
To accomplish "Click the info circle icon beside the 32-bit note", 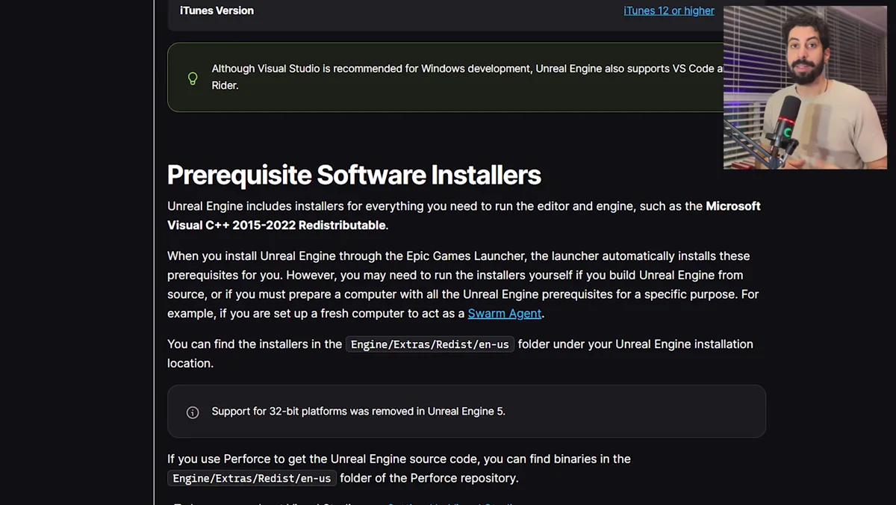I will click(193, 412).
